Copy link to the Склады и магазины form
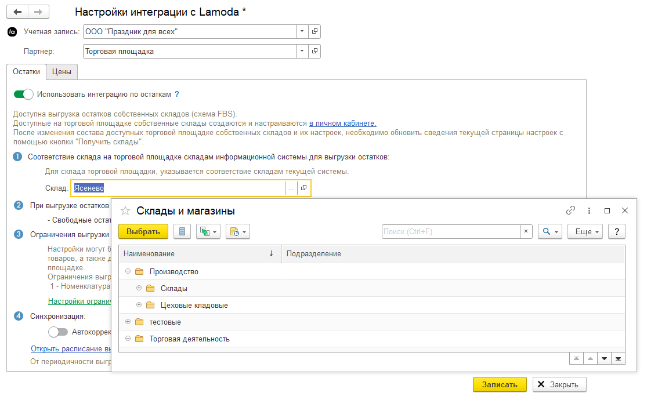The width and height of the screenshot is (658, 418). pos(570,210)
